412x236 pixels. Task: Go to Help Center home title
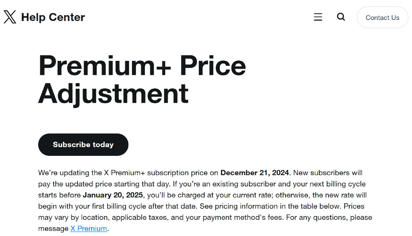click(x=53, y=17)
